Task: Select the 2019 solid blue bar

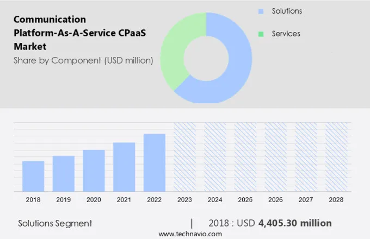Action: 64,173
